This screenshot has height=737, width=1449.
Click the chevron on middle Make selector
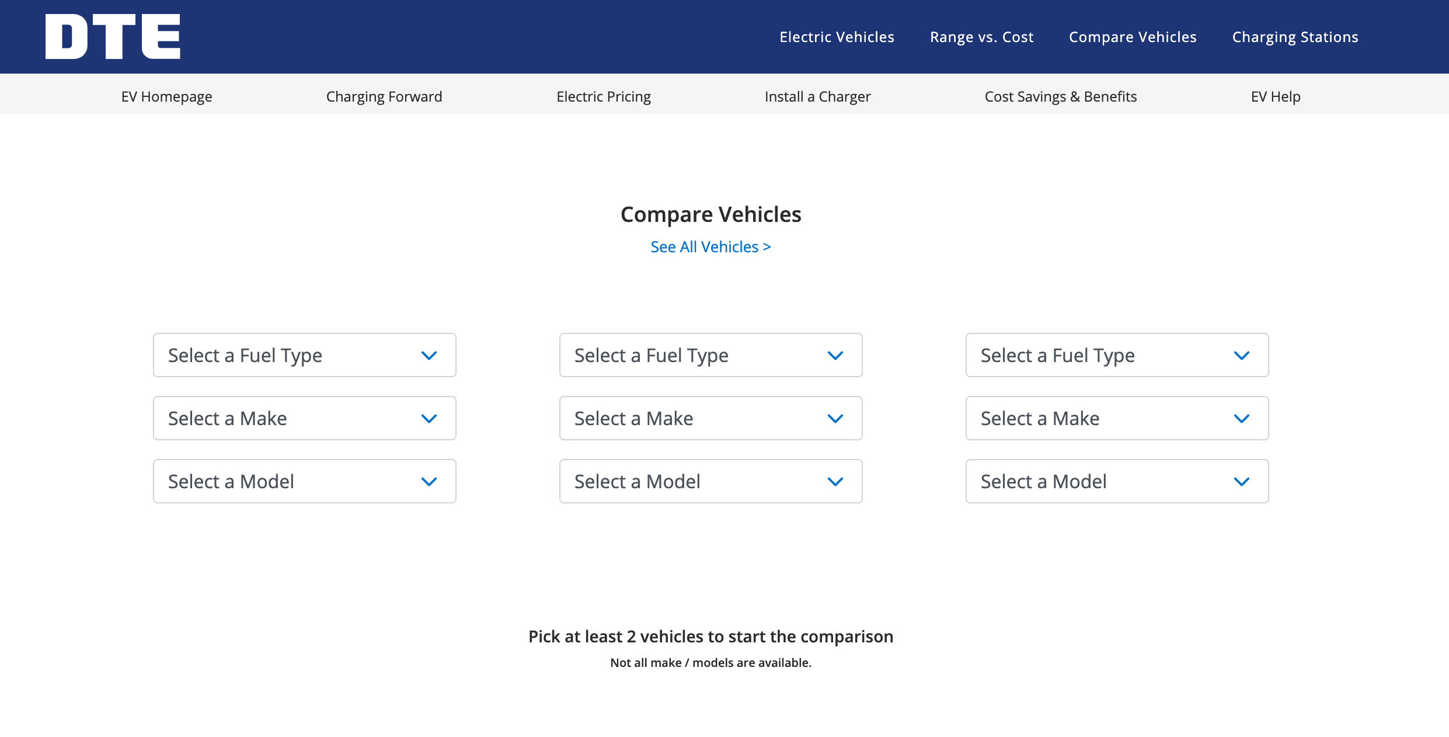tap(835, 418)
